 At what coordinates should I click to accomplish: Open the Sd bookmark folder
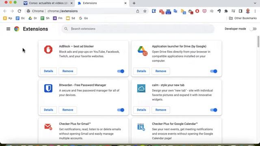pos(70,18)
